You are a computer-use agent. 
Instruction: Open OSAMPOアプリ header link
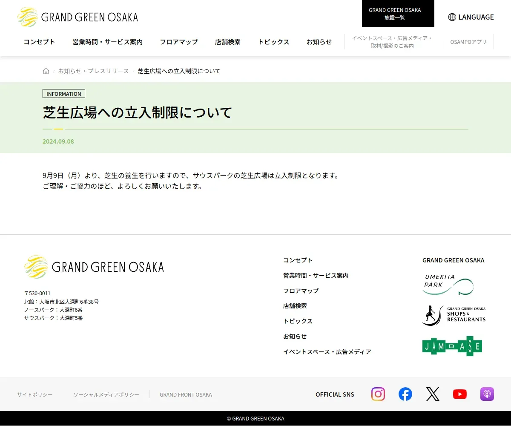pos(468,42)
